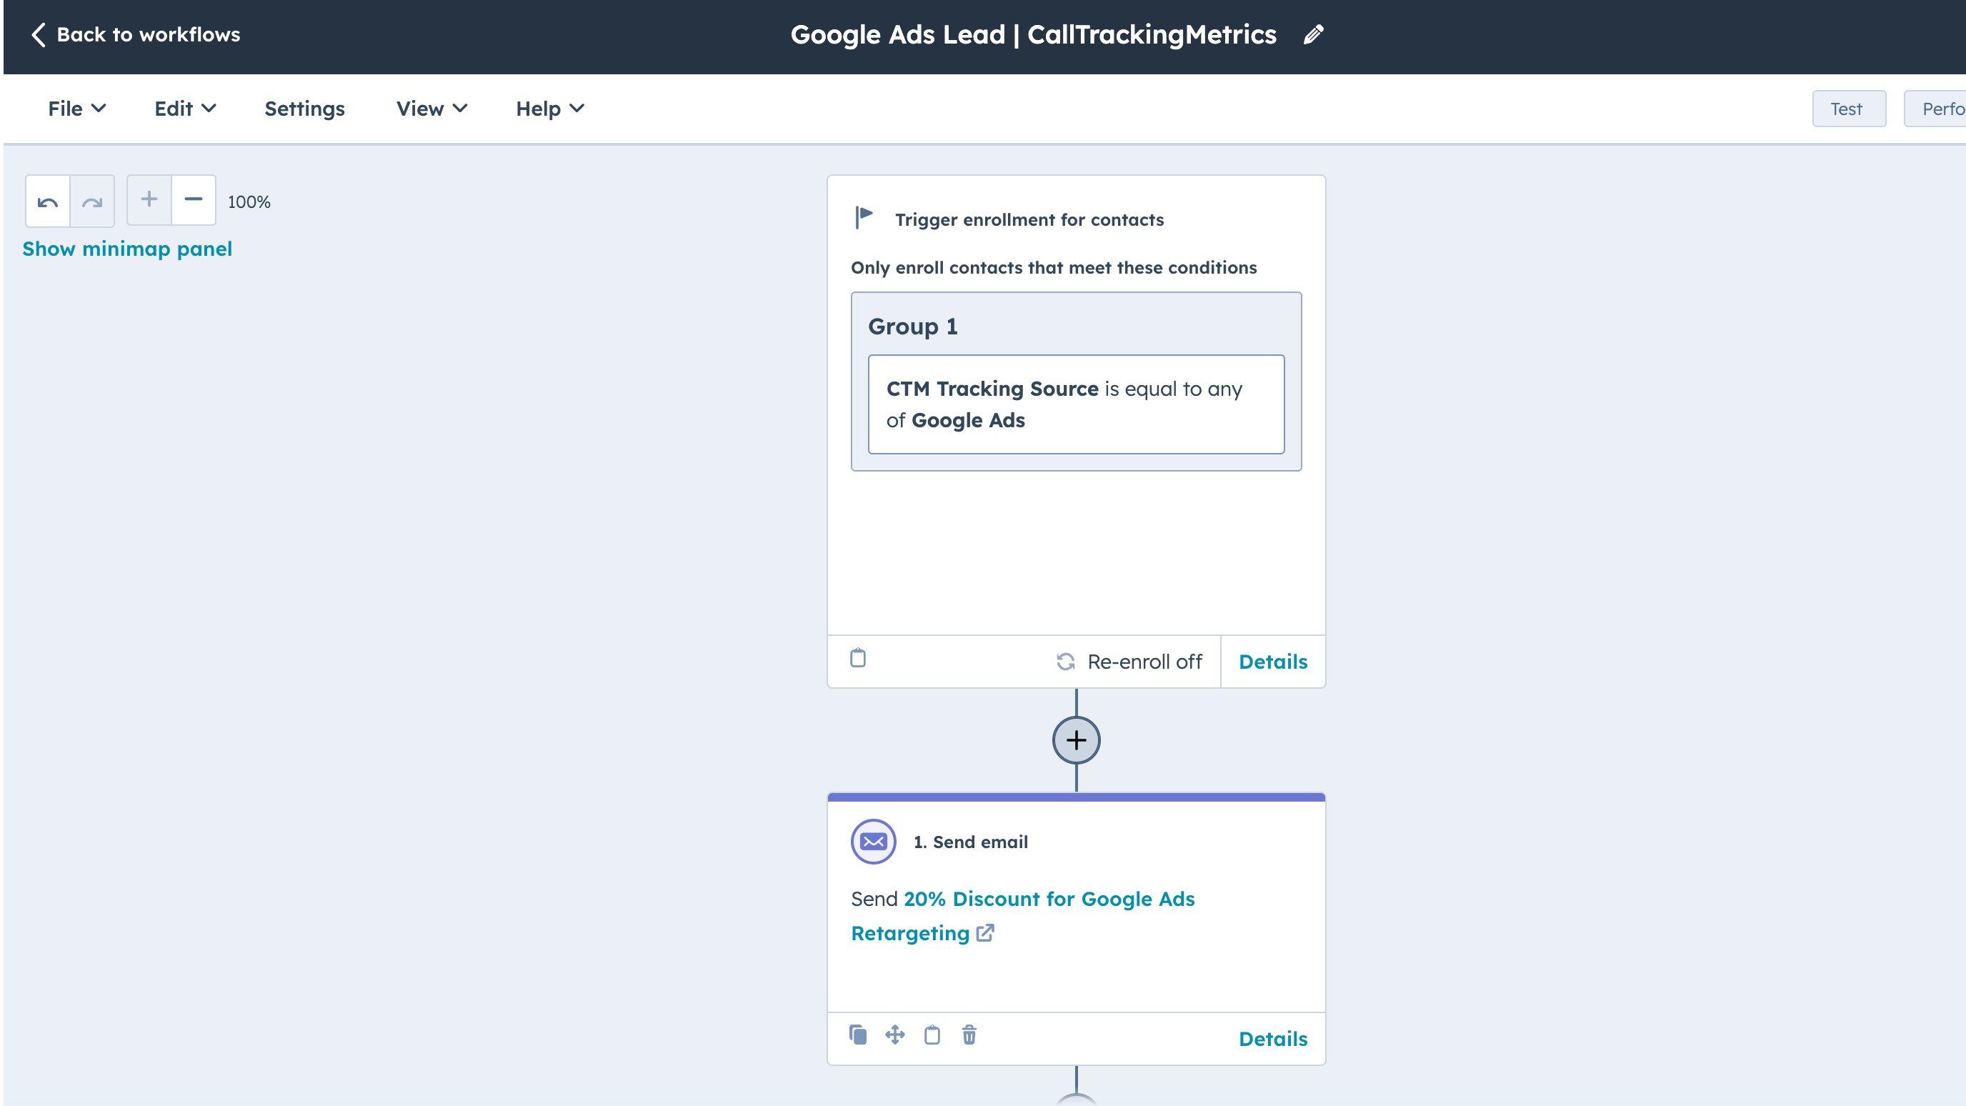Zoom in with the plus icon
1966x1106 pixels.
click(x=149, y=200)
